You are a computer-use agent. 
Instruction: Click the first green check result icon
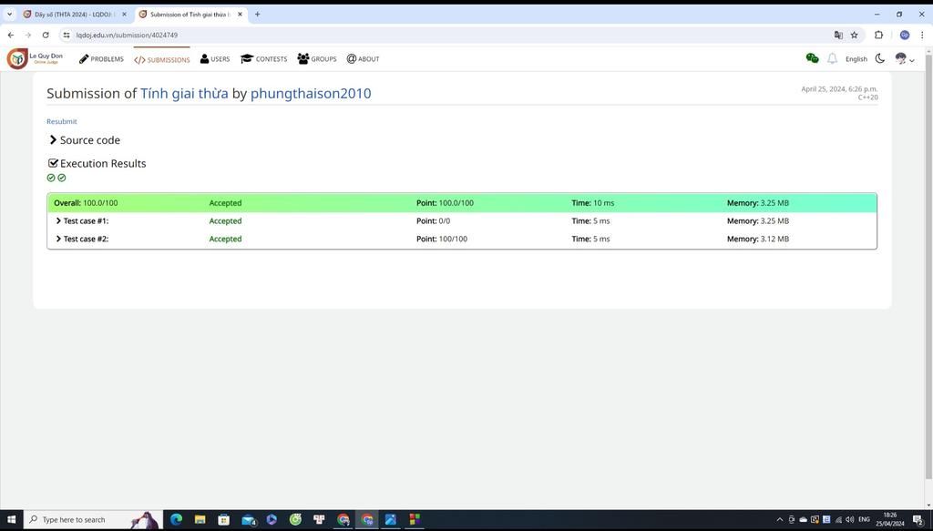51,178
